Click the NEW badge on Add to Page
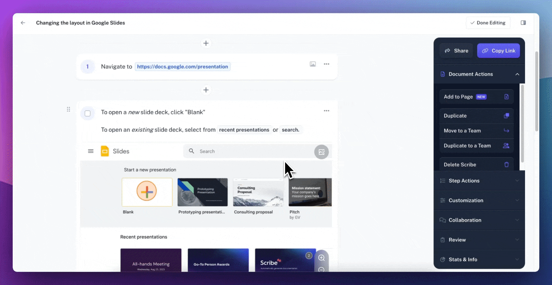 click(481, 97)
